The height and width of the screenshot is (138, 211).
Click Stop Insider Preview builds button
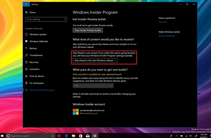88,30
